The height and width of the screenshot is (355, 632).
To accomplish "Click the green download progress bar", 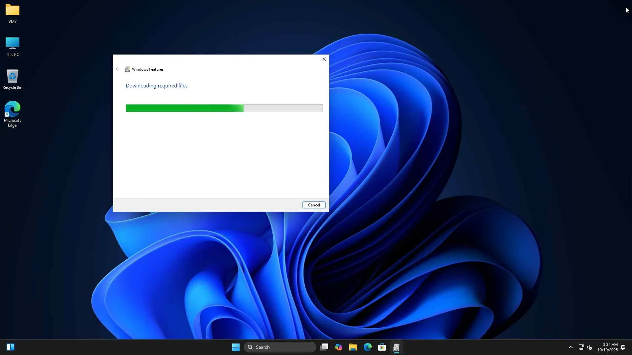I will (x=184, y=108).
